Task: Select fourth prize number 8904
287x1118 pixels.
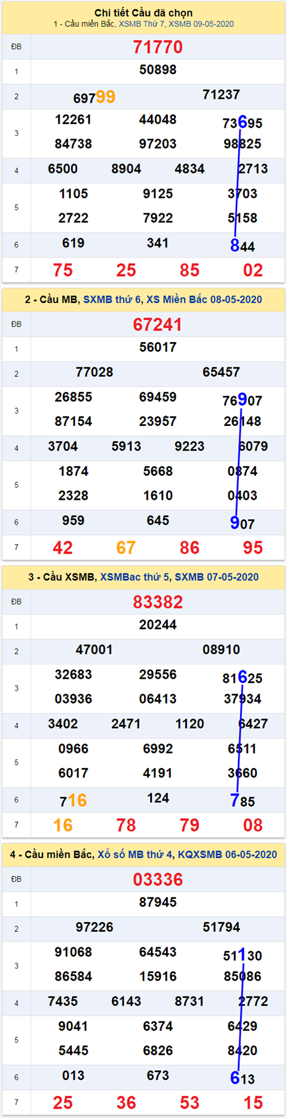Action: point(126,169)
